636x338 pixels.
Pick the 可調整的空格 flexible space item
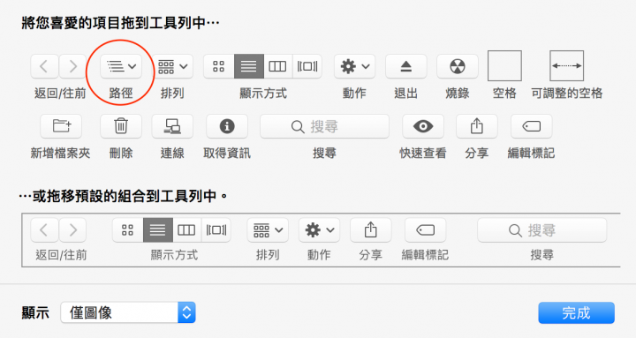[x=566, y=65]
